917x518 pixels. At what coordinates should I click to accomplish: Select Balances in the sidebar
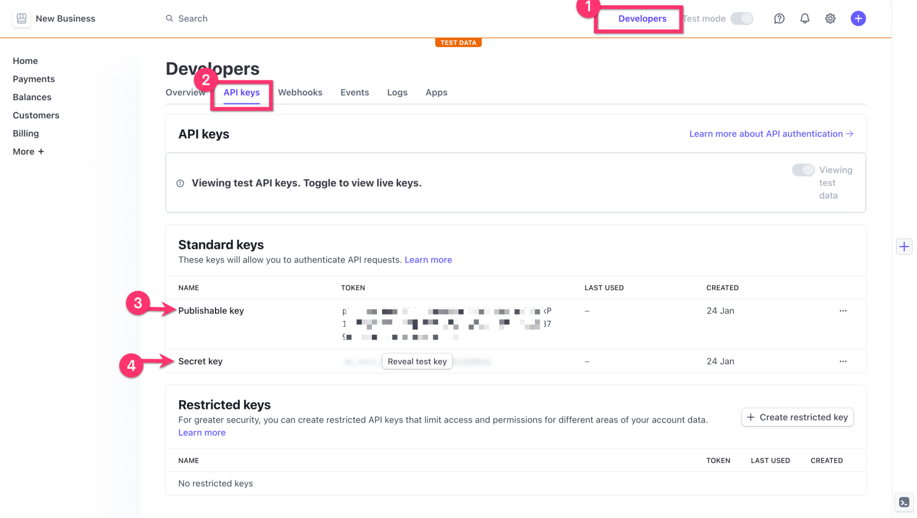coord(32,97)
